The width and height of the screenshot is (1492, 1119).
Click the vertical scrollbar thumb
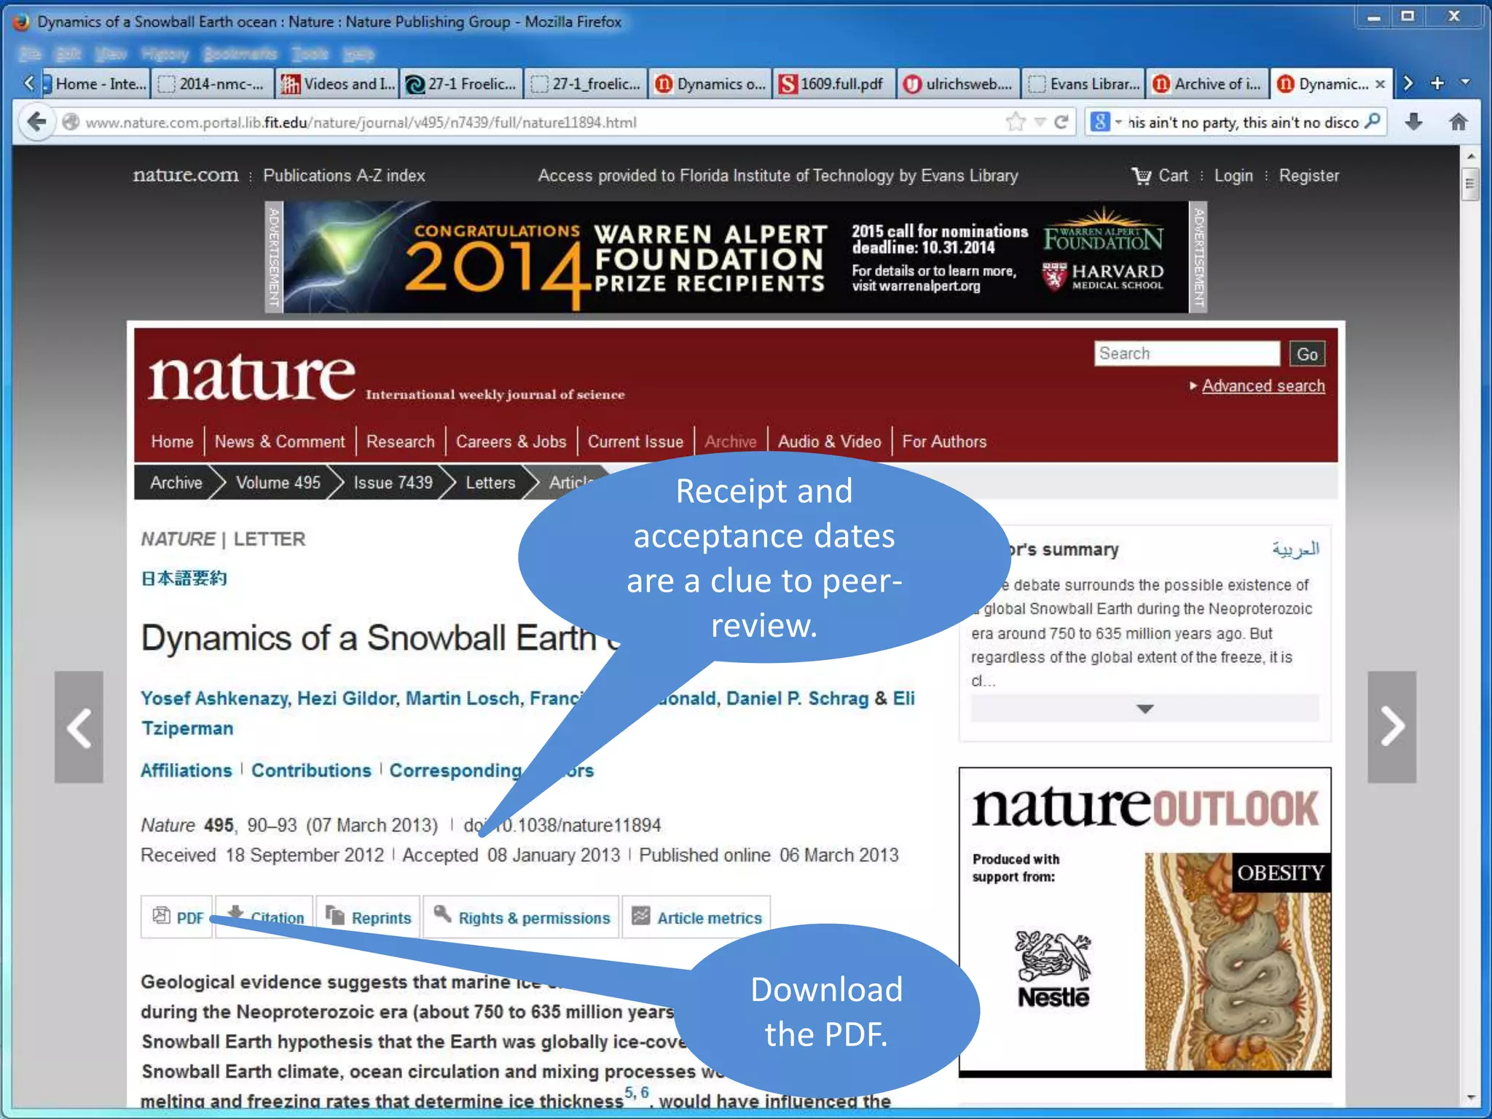(1470, 184)
